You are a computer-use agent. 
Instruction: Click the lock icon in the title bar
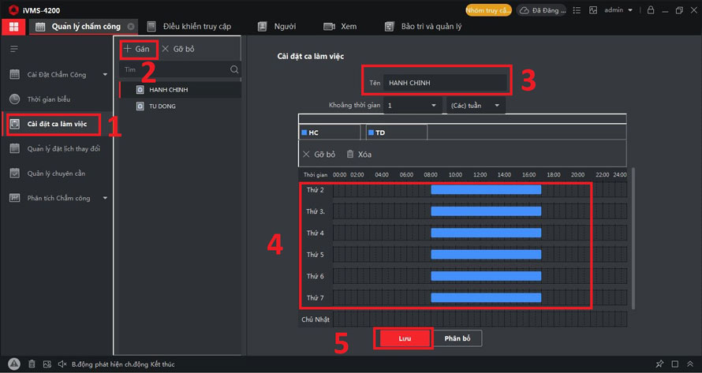651,10
